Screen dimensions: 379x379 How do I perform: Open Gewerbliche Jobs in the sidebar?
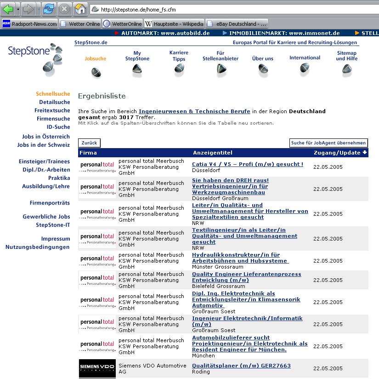tap(46, 217)
